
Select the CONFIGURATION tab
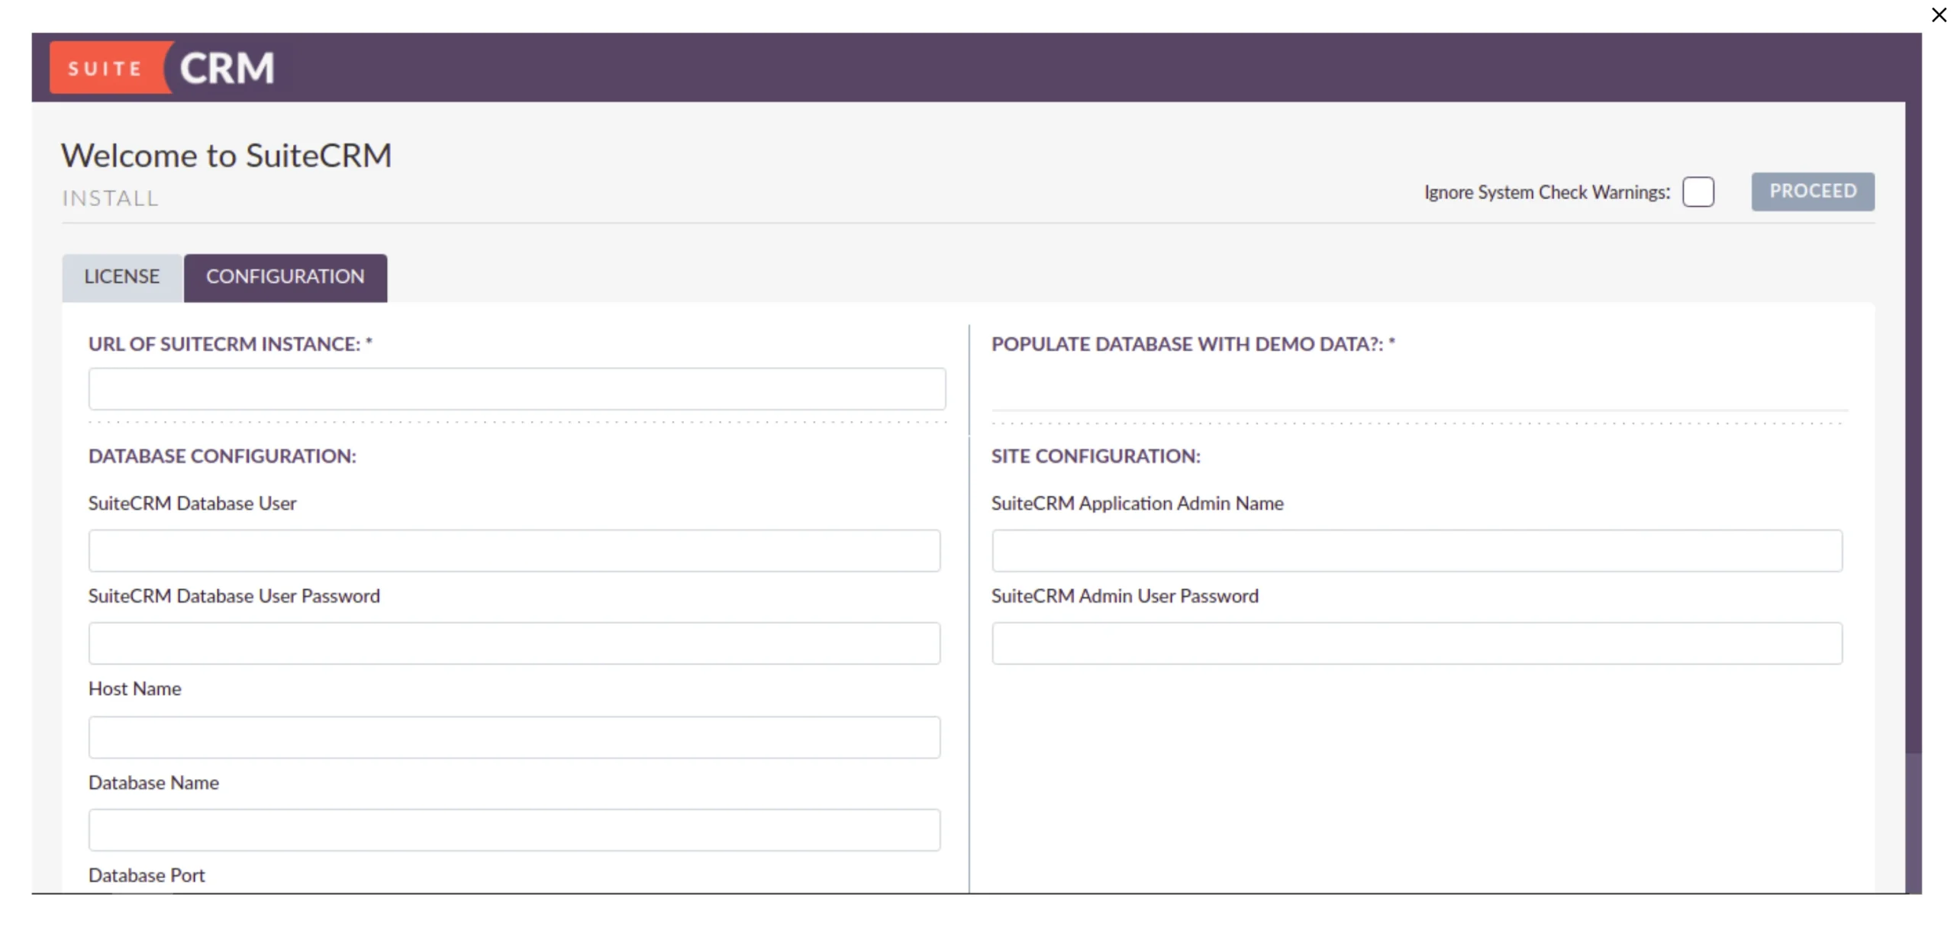285,277
